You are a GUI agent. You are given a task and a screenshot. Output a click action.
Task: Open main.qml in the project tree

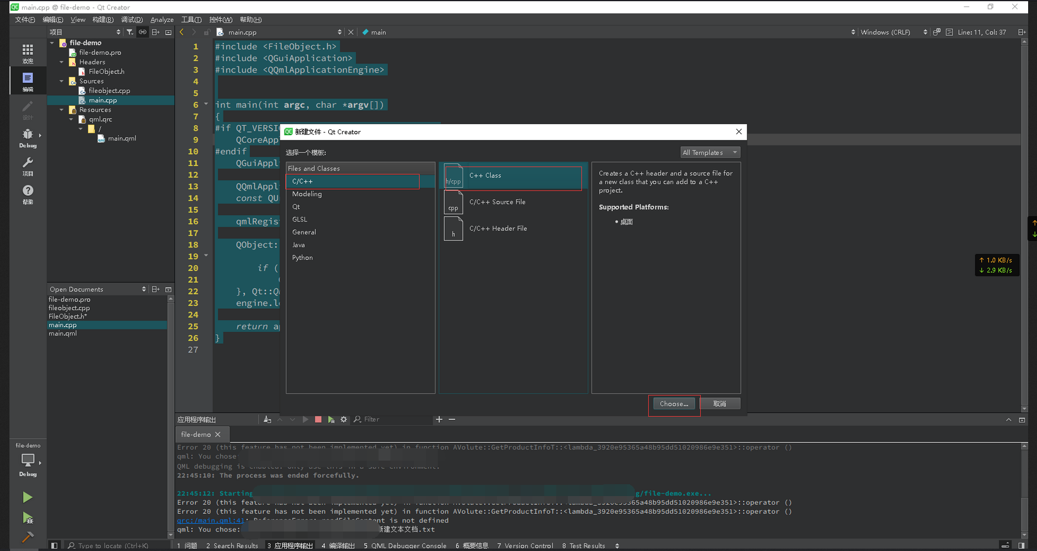click(122, 138)
